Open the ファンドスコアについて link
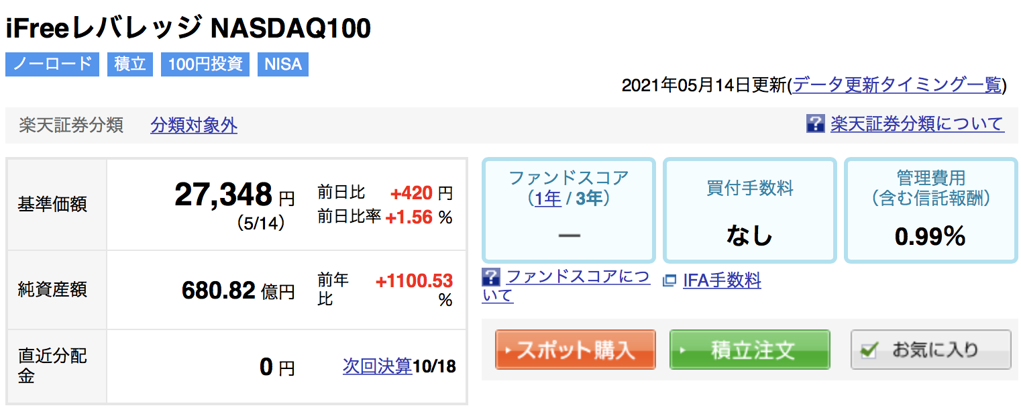Image resolution: width=1021 pixels, height=416 pixels. (x=566, y=286)
